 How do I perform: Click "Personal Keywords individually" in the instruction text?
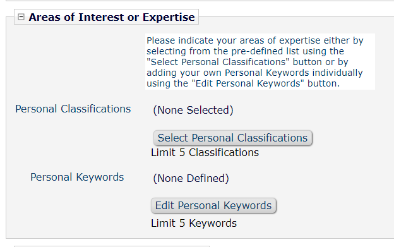click(294, 73)
